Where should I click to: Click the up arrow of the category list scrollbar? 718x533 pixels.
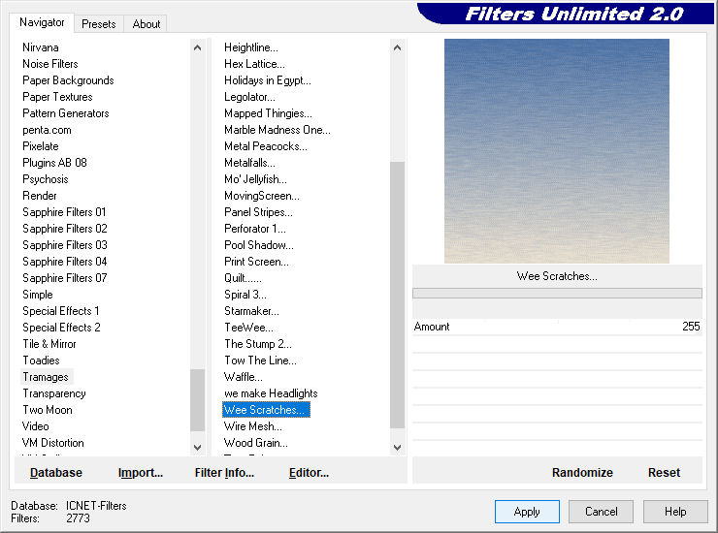pyautogui.click(x=197, y=47)
